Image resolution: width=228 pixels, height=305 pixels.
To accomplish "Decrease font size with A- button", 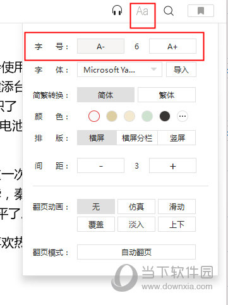I will tap(100, 46).
